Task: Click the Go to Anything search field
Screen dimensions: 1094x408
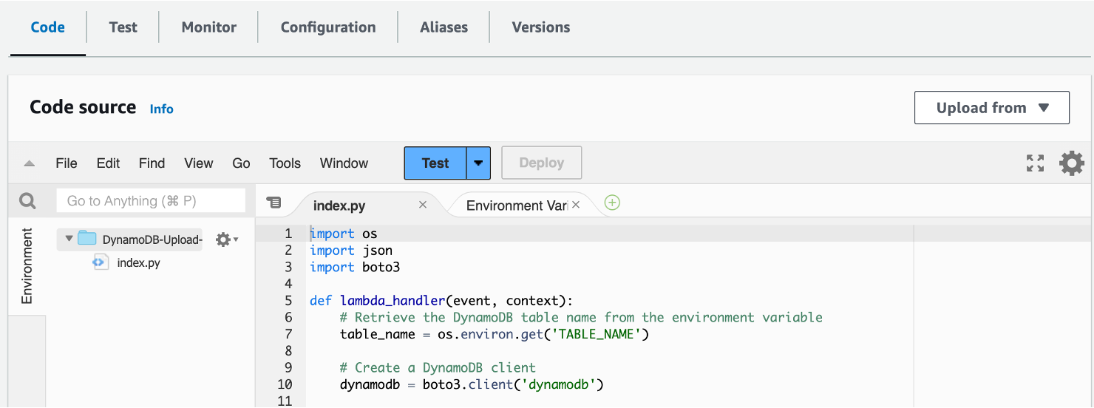Action: 151,201
